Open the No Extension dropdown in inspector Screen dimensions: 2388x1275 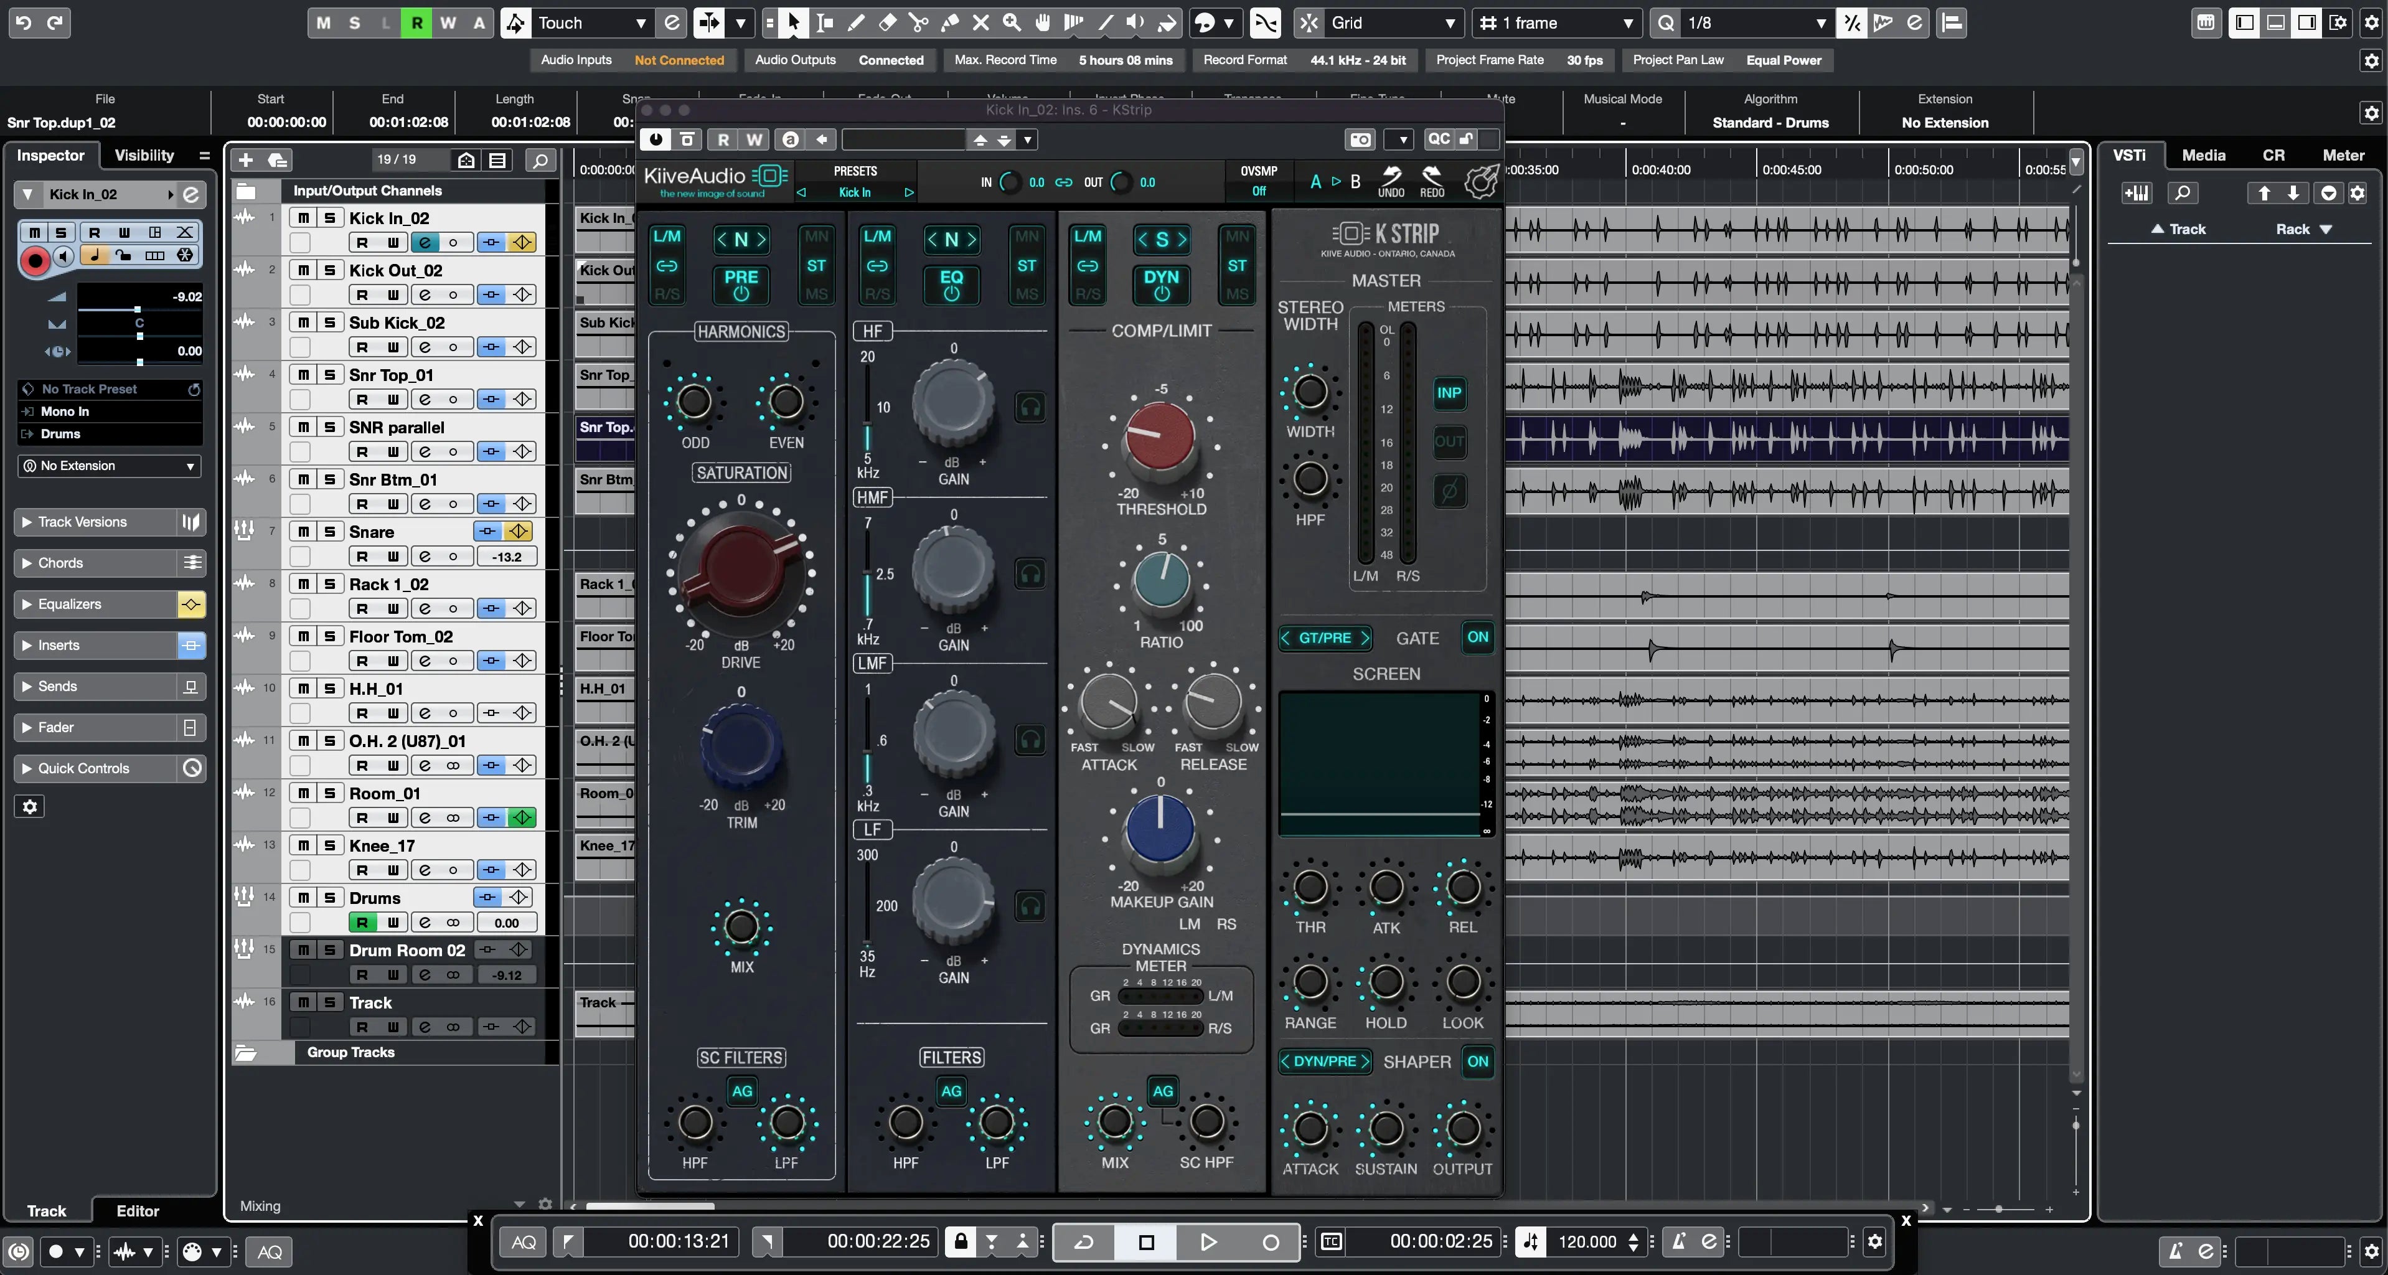pos(110,466)
